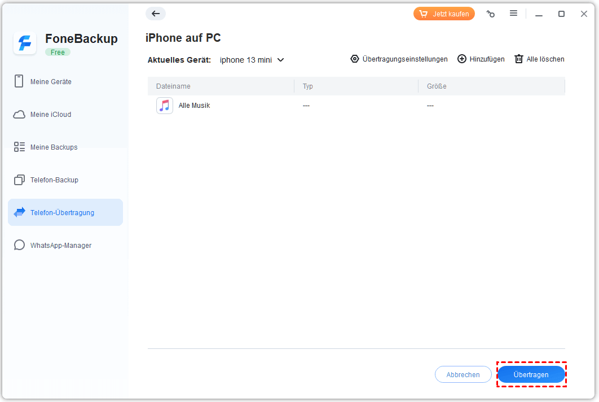Open the key/register icon in title bar
This screenshot has width=599, height=402.
click(491, 14)
